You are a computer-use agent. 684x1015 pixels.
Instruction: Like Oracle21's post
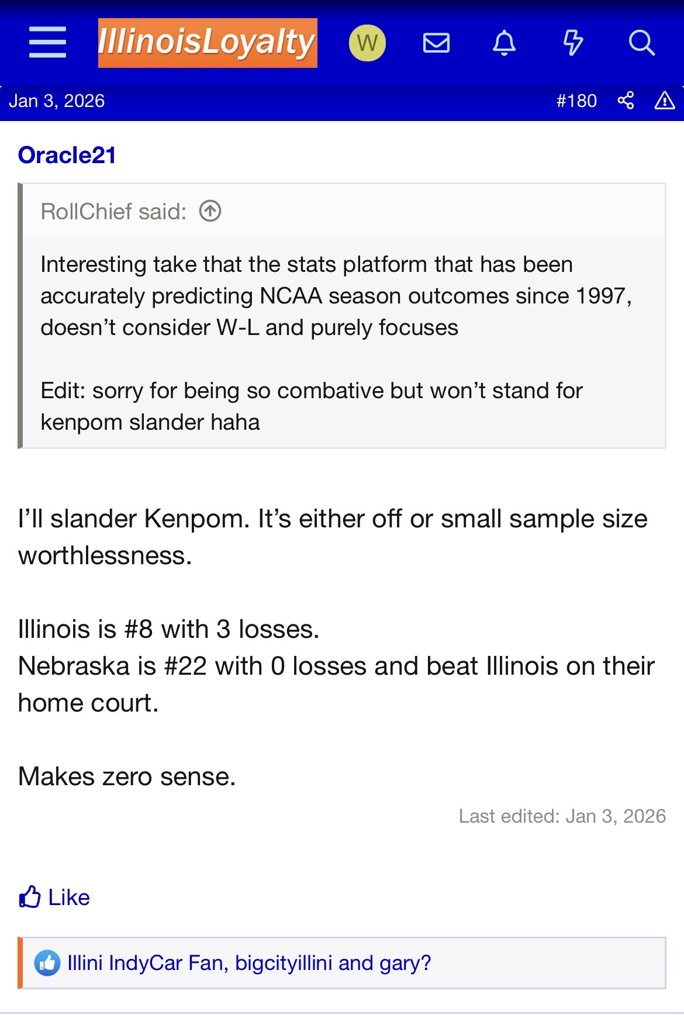coord(54,897)
